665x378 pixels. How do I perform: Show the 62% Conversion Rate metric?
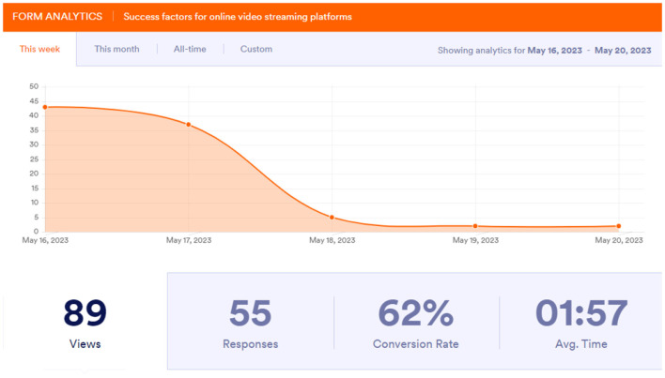pyautogui.click(x=416, y=323)
